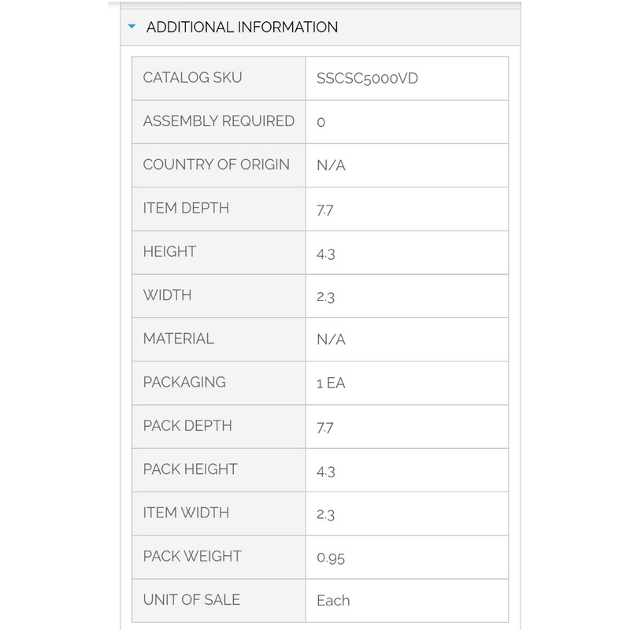The height and width of the screenshot is (630, 630).
Task: Collapse the Additional Information section arrow
Action: (132, 27)
